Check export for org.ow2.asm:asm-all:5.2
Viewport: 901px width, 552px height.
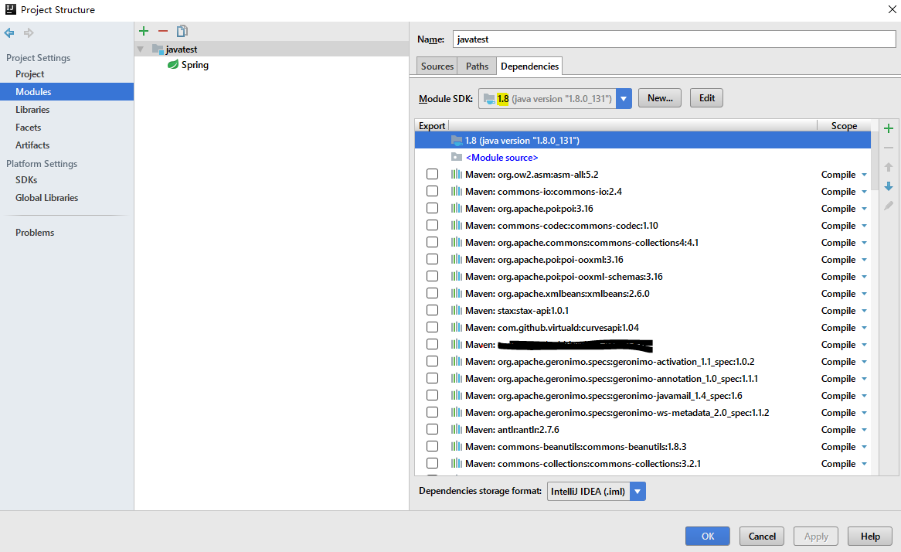432,174
